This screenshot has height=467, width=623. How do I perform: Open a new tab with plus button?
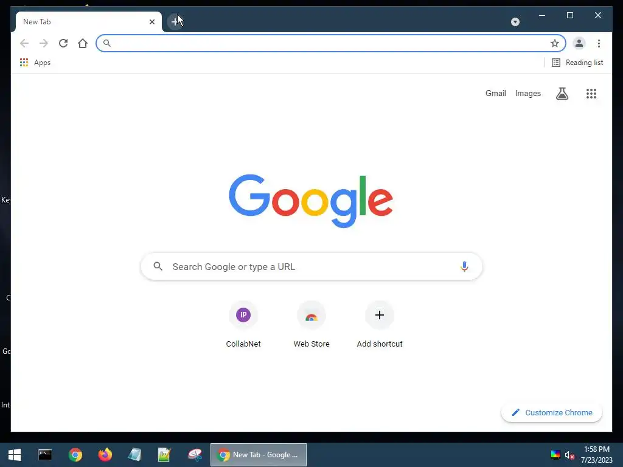pyautogui.click(x=175, y=21)
